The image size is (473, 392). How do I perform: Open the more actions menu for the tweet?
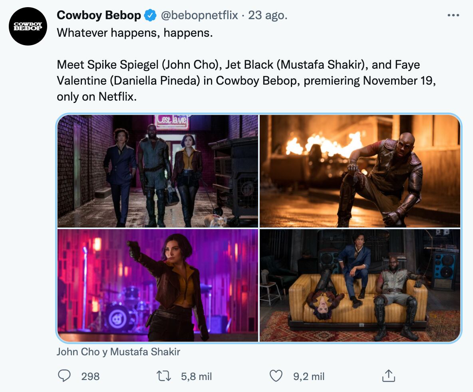point(453,15)
